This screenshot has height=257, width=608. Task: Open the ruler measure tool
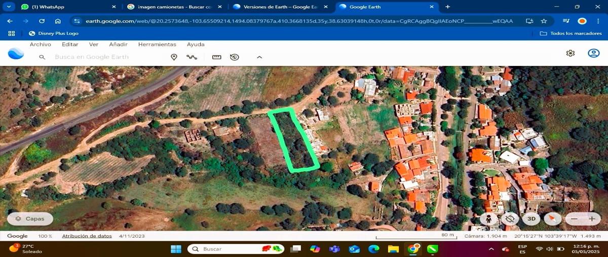(216, 57)
